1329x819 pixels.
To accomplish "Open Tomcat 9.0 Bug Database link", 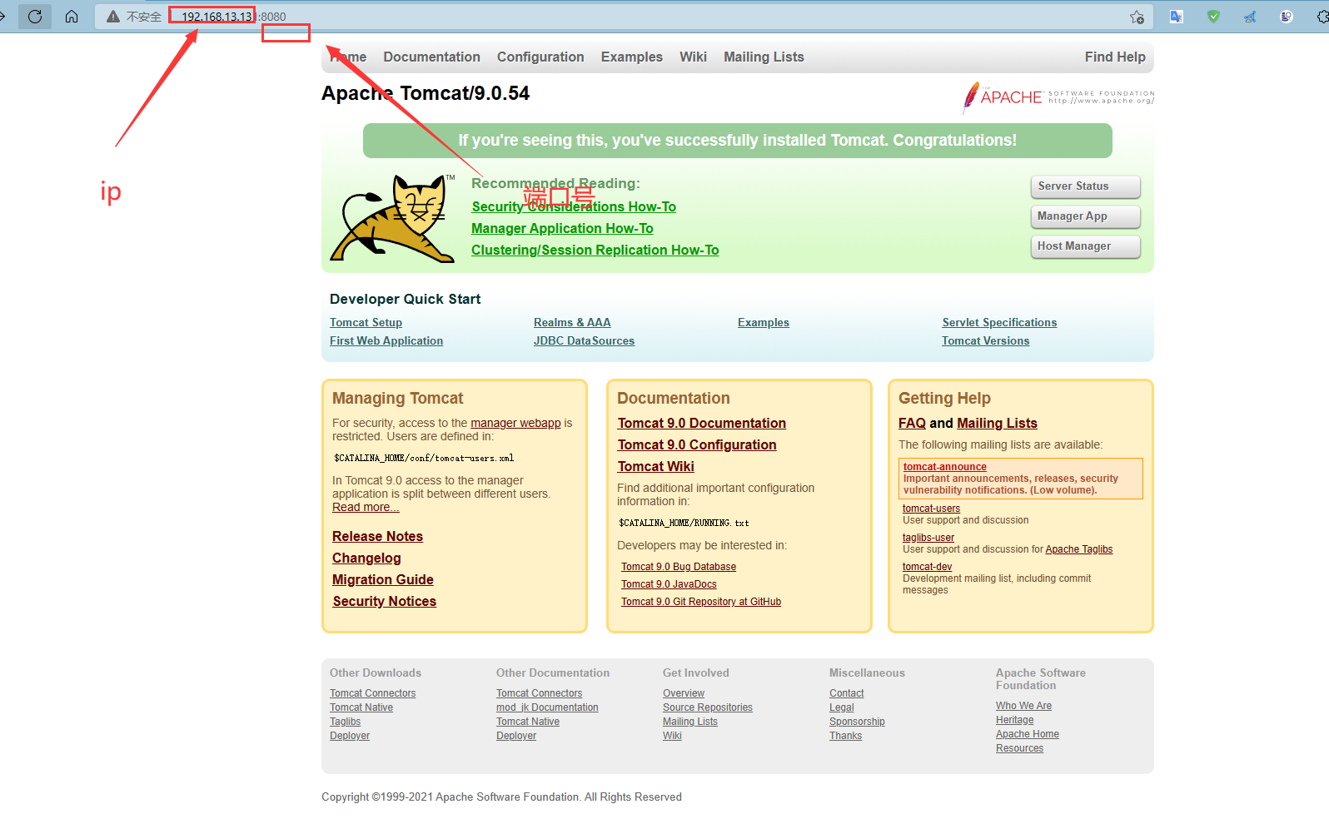I will (x=678, y=567).
